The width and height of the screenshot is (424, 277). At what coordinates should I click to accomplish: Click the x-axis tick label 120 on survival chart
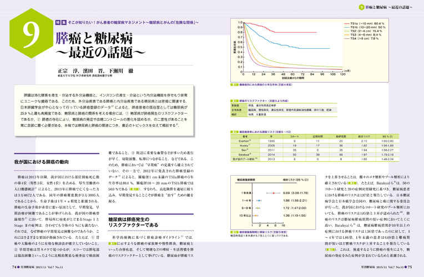pyautogui.click(x=342, y=74)
